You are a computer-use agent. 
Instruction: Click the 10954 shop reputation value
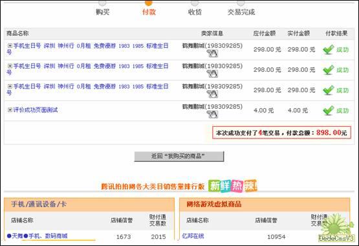point(276,236)
